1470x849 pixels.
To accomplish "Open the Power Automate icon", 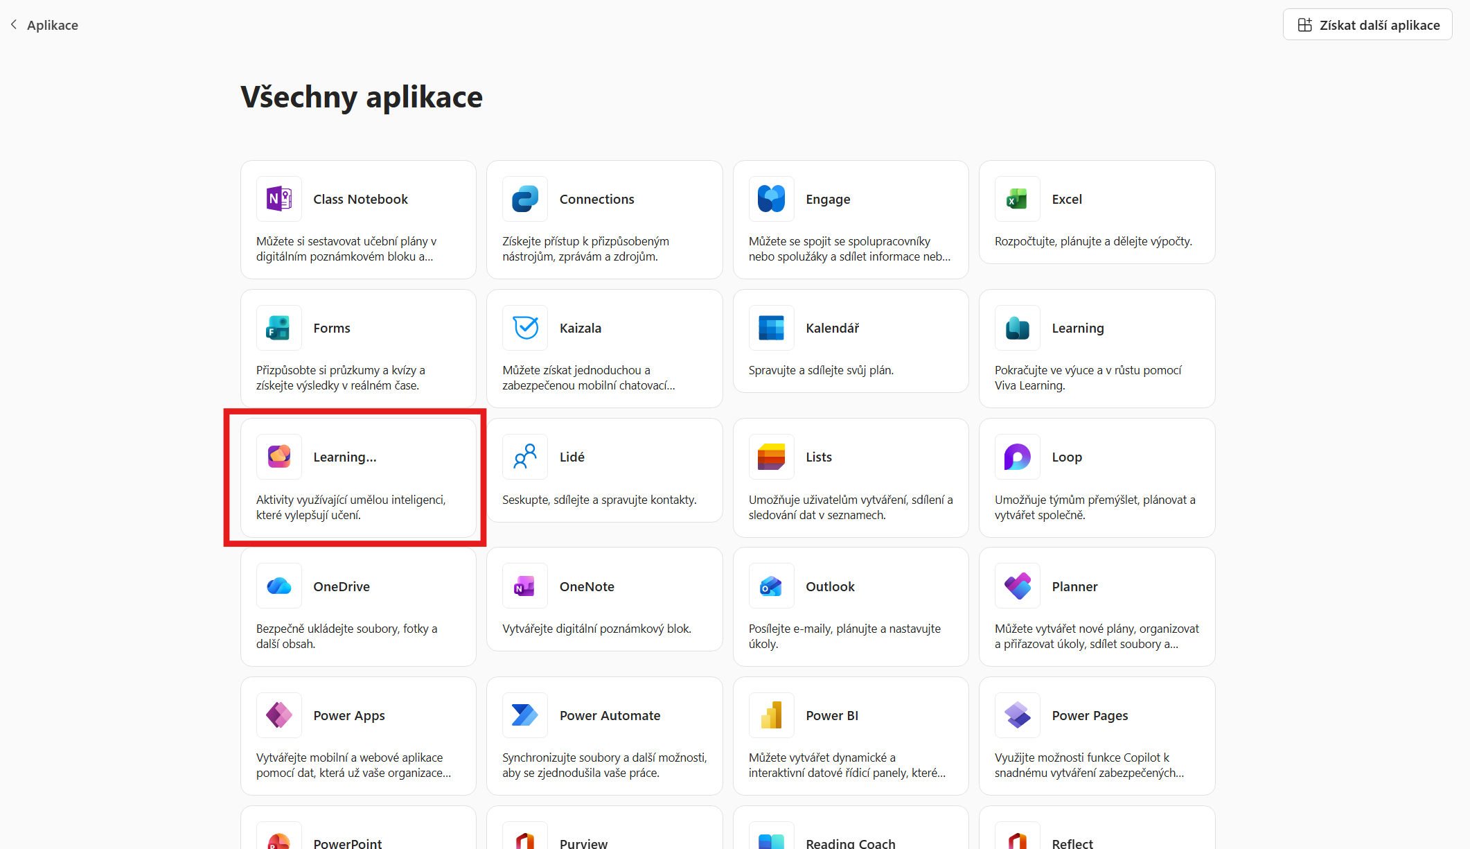I will click(525, 715).
